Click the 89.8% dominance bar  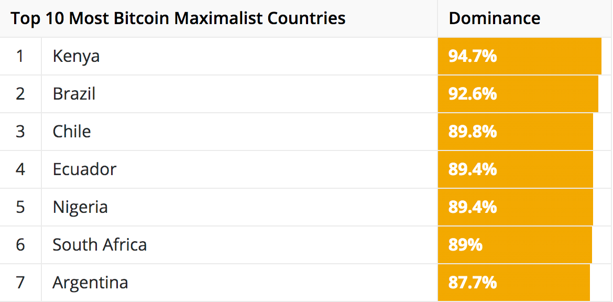pos(516,132)
